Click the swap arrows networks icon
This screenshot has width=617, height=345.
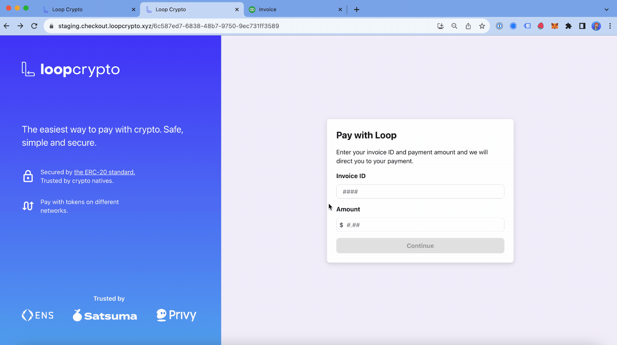tap(28, 206)
